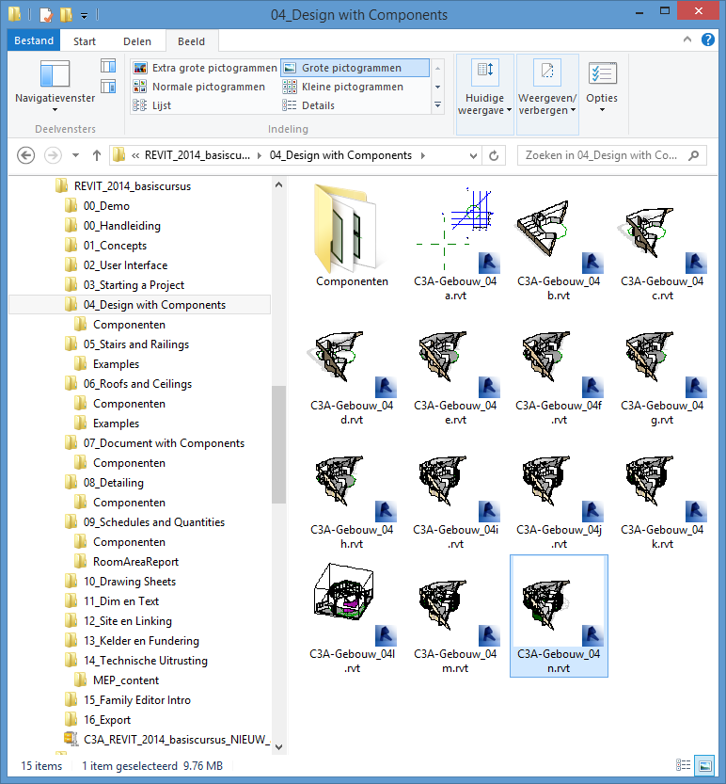Open 00_Demo folder in navigation tree

(x=106, y=206)
